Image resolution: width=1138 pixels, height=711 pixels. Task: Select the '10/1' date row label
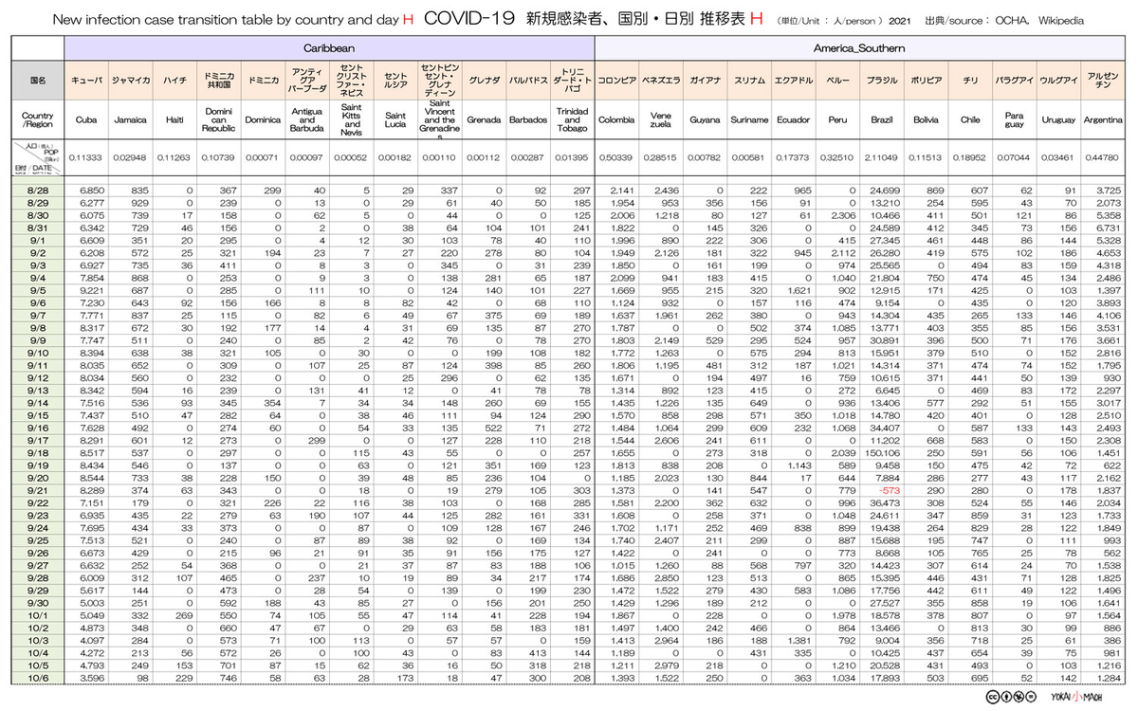tap(38, 613)
